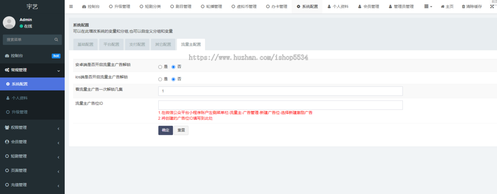Image resolution: width=497 pixels, height=194 pixels.
Task: Select 否 for 安卓端 ad unlock
Action: point(174,67)
